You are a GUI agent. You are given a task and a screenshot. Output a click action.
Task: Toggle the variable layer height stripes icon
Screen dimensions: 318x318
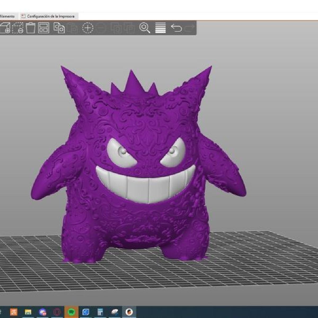(160, 28)
